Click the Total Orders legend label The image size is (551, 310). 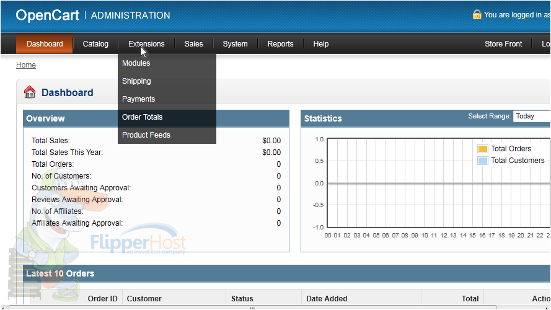[511, 149]
